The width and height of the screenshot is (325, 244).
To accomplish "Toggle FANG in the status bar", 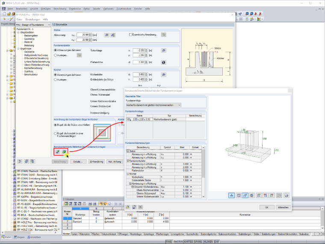I will 169,242.
